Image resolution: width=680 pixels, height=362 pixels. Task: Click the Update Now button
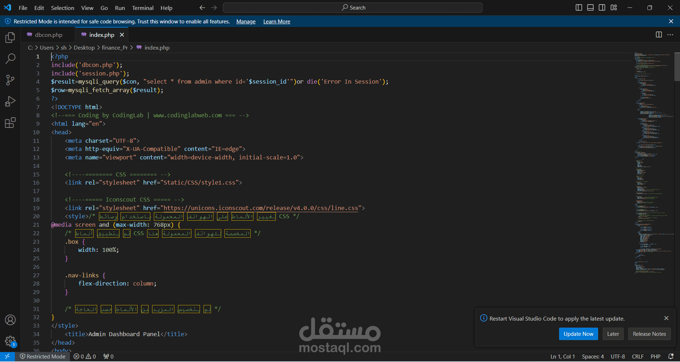[578, 334]
